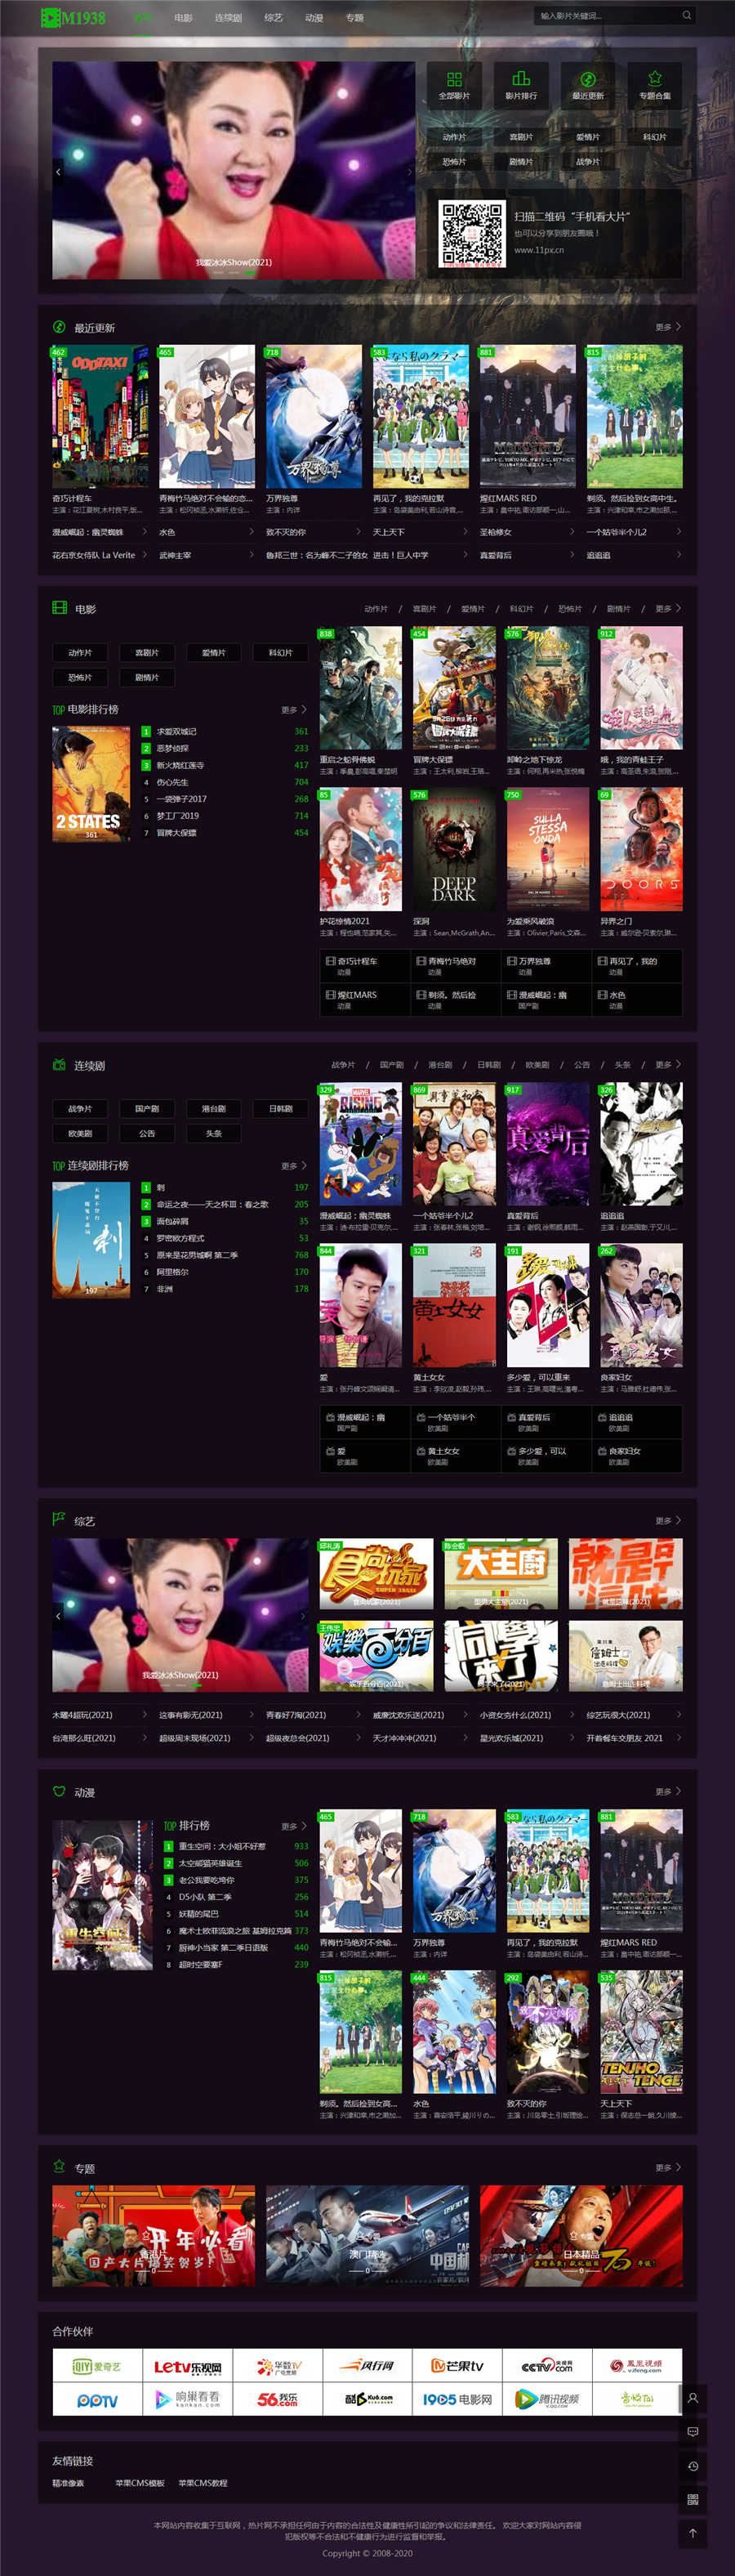Open the ODDTAXI poster thumbnail

point(100,416)
